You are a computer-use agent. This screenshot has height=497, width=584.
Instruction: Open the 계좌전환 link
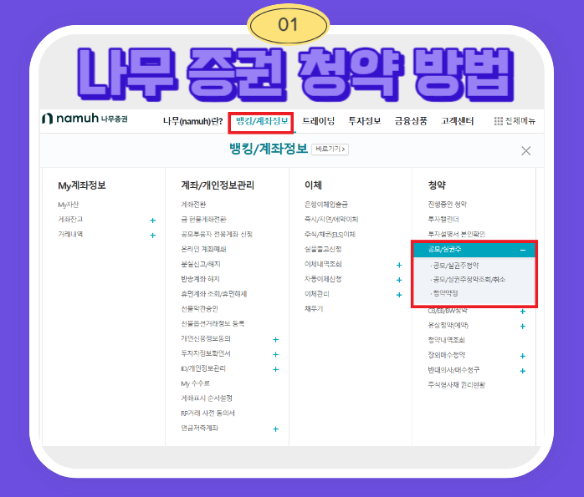[x=193, y=205]
